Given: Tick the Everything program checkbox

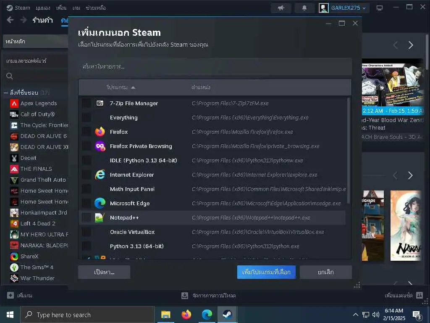Looking at the screenshot, I should pos(87,118).
